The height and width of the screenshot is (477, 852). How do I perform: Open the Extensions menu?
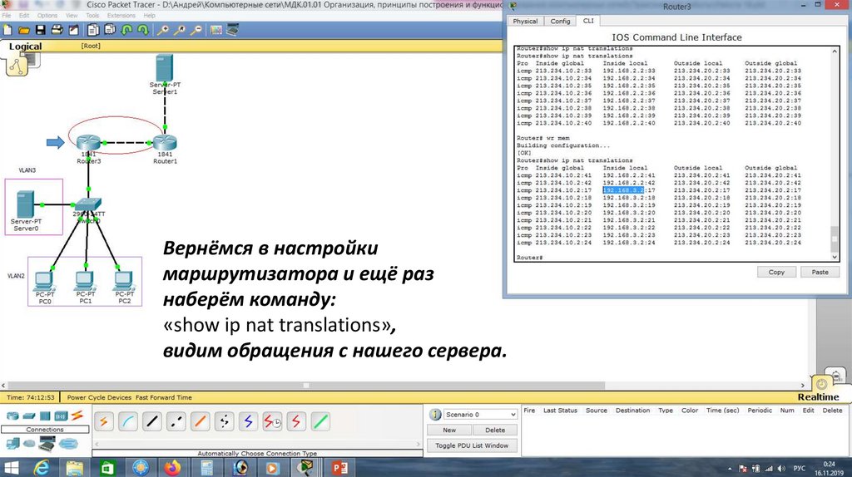121,16
